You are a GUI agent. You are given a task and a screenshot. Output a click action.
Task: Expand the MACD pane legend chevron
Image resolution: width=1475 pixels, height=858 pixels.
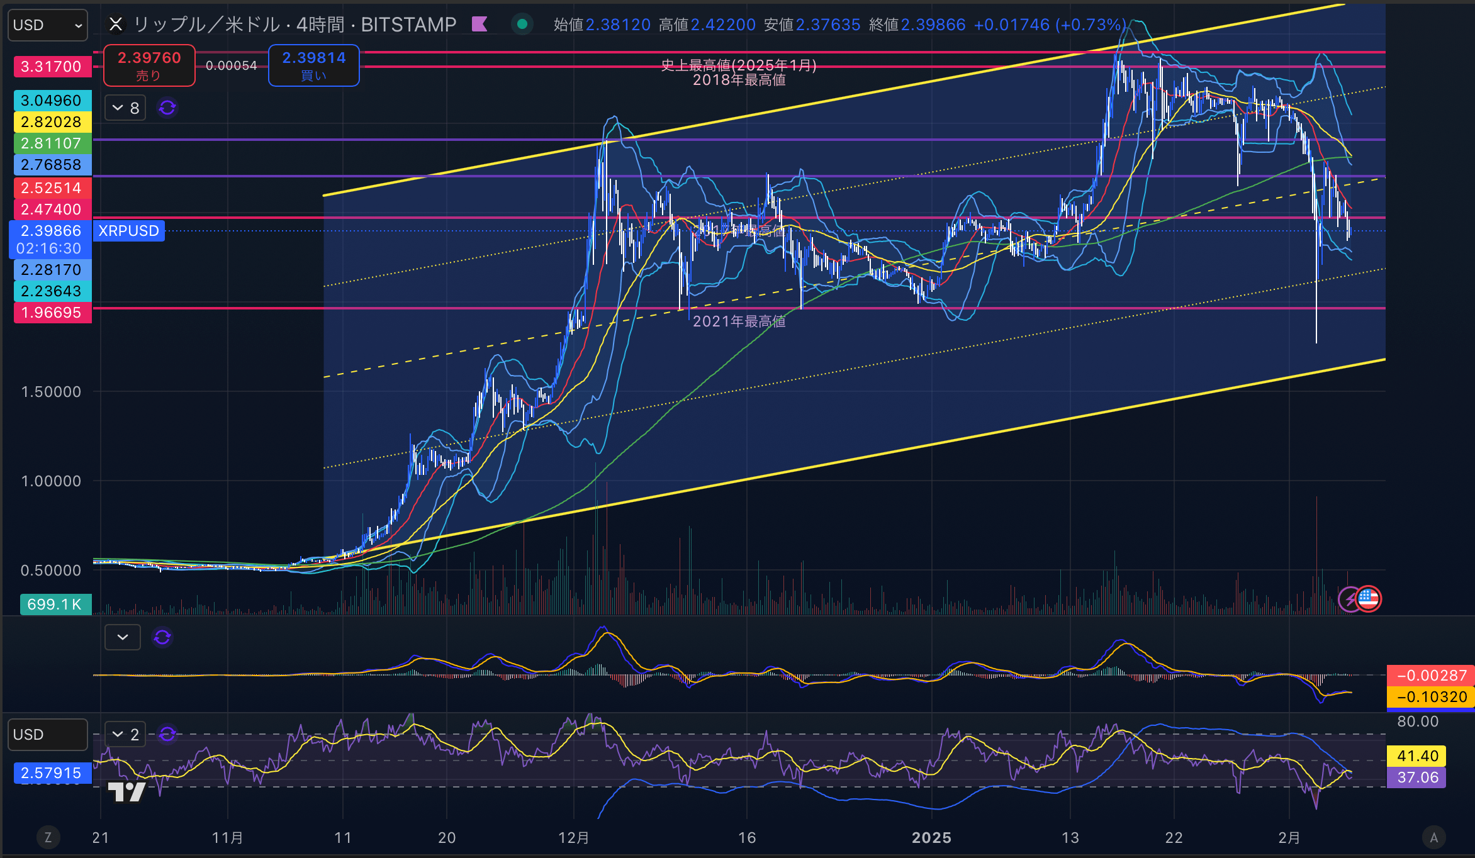click(123, 638)
